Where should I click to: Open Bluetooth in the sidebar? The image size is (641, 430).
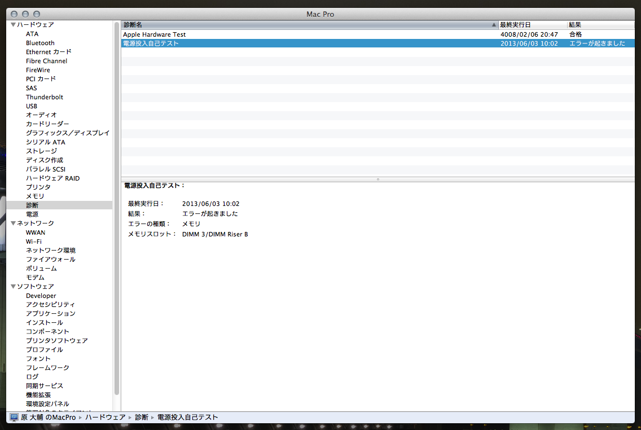pyautogui.click(x=40, y=43)
